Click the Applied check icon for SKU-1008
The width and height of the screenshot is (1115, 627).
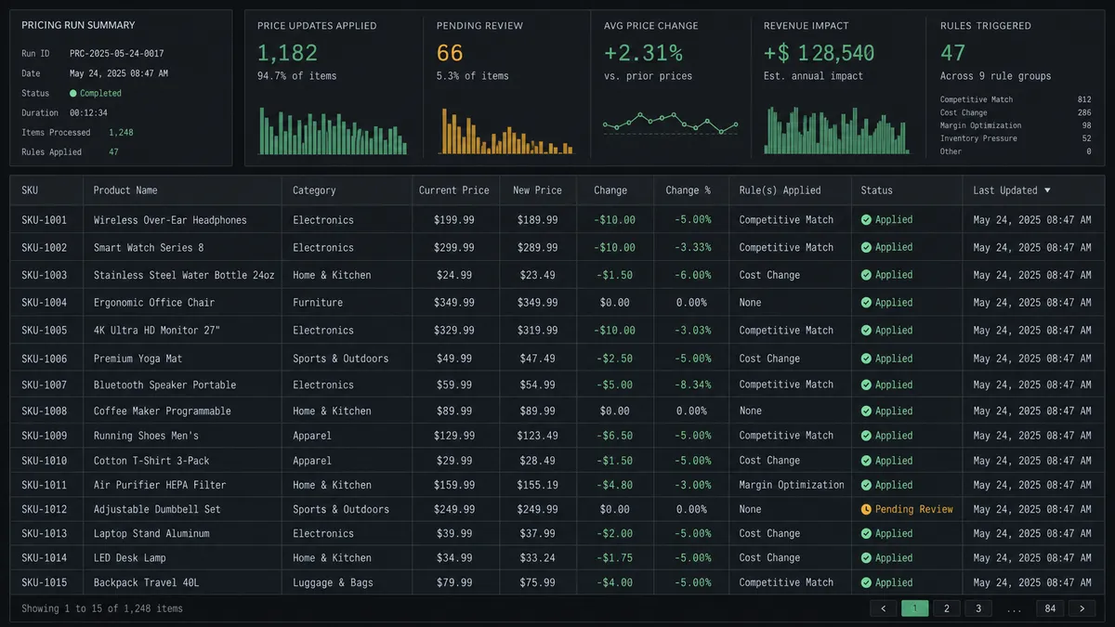866,411
